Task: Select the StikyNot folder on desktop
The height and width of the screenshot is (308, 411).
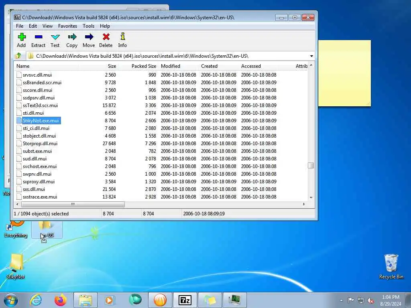Action: [16, 266]
